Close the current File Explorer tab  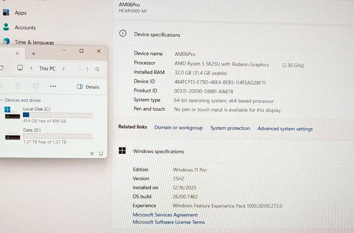pos(17,53)
